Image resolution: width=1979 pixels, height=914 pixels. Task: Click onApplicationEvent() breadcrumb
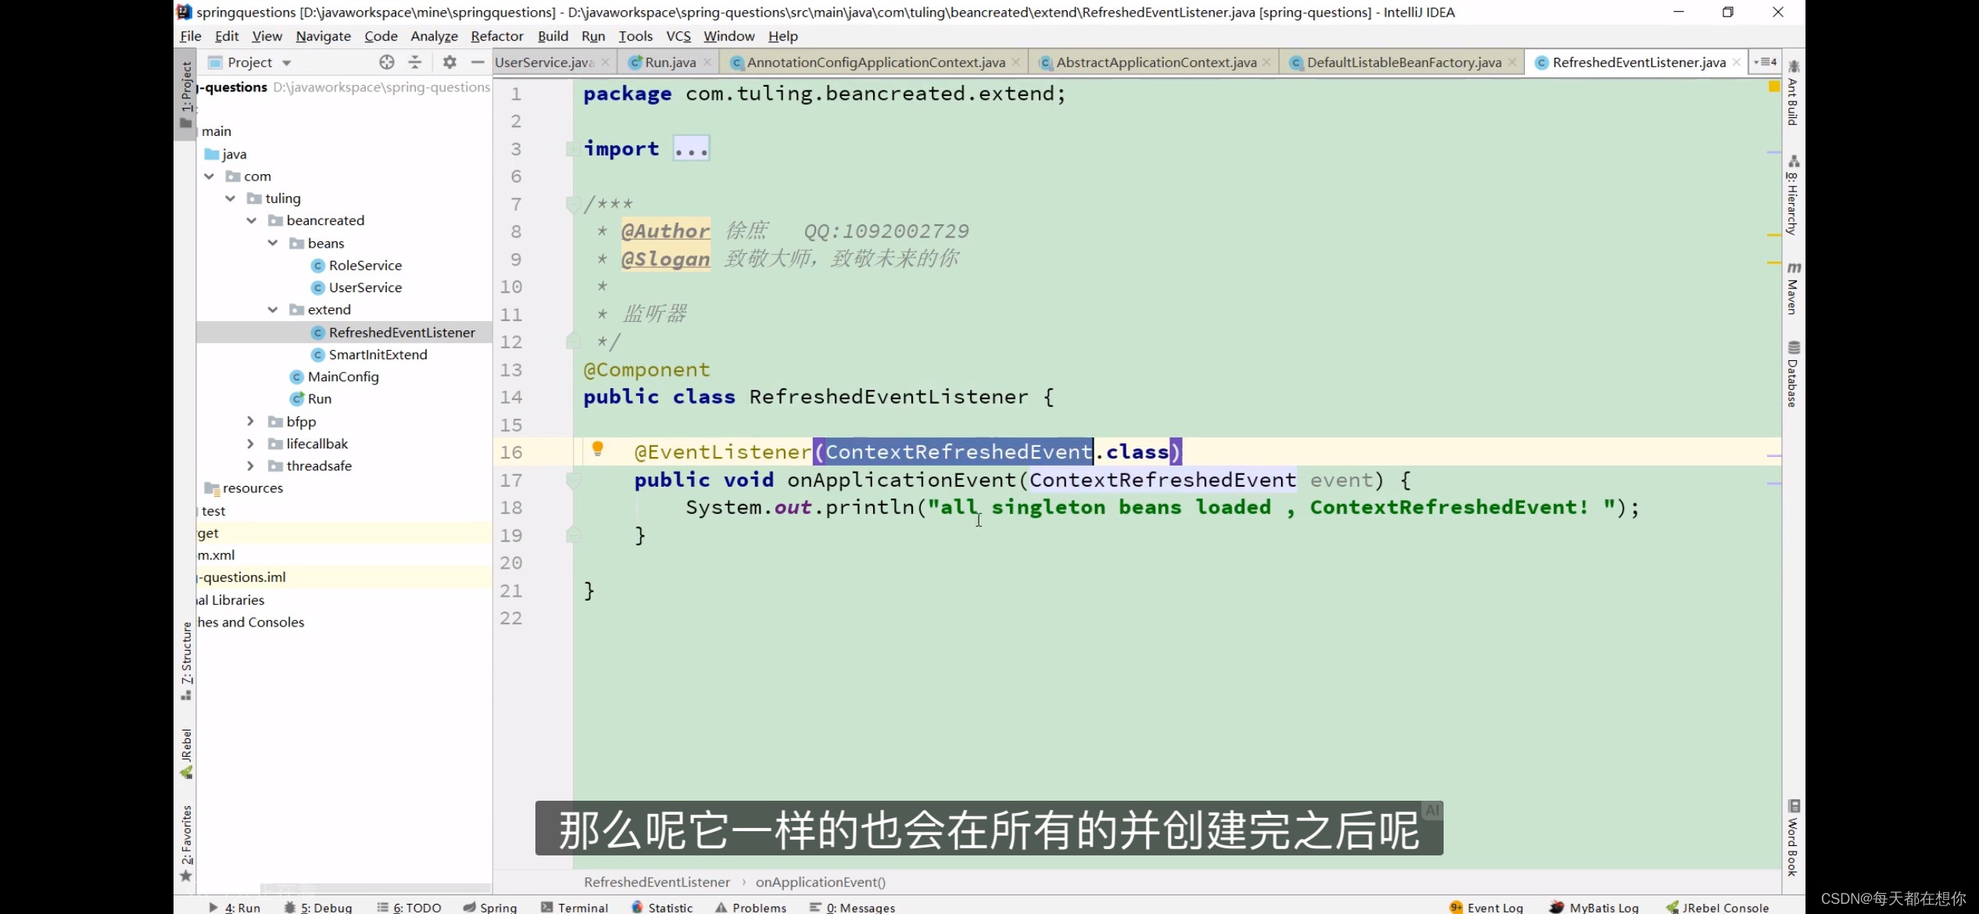pos(821,882)
